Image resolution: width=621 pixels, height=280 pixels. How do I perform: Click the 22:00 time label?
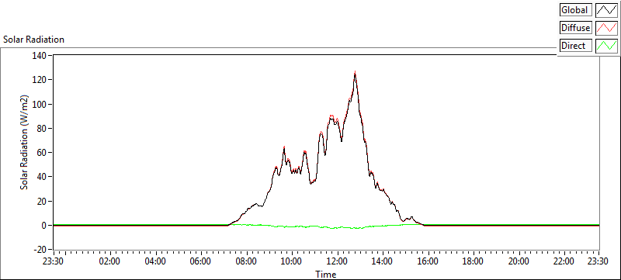tap(564, 261)
